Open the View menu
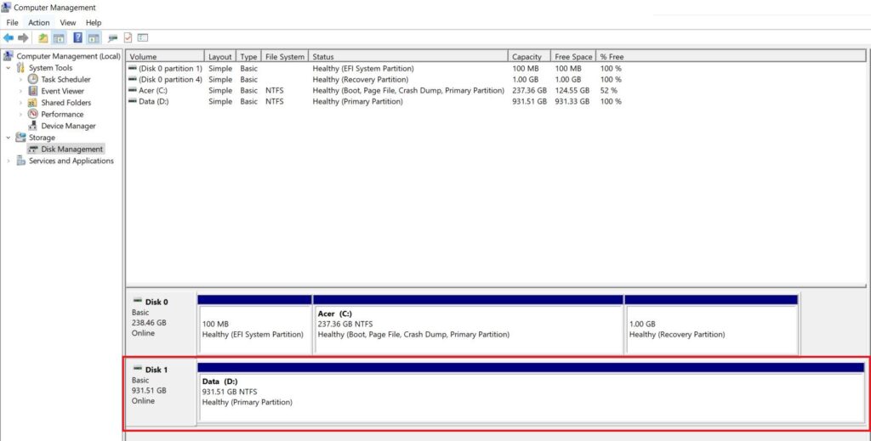This screenshot has width=871, height=441. click(x=68, y=23)
